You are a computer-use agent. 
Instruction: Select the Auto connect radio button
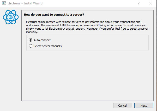pyautogui.click(x=31, y=40)
